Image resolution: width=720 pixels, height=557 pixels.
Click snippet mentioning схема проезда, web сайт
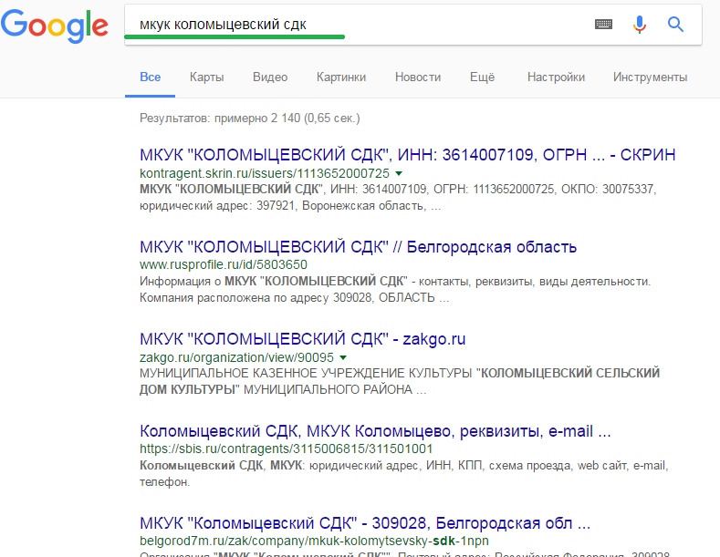point(404,474)
